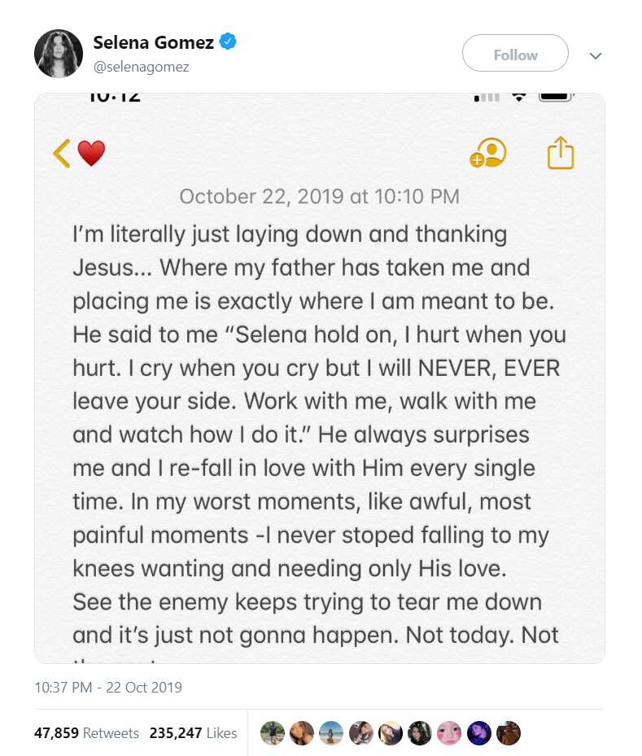The image size is (642, 756).
Task: Click the first liker avatar
Action: point(273,733)
